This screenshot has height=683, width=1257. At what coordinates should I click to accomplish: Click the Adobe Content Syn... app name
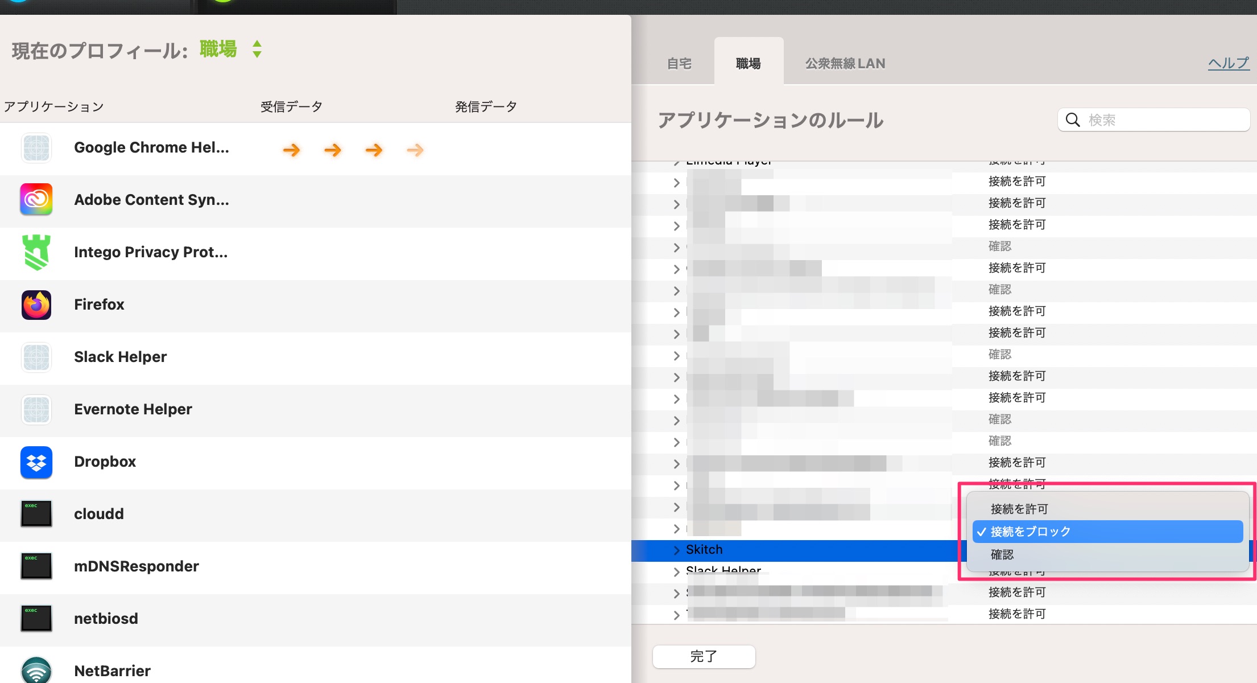pyautogui.click(x=151, y=200)
